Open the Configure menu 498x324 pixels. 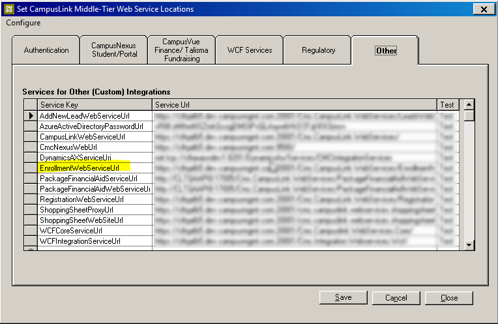coord(23,23)
